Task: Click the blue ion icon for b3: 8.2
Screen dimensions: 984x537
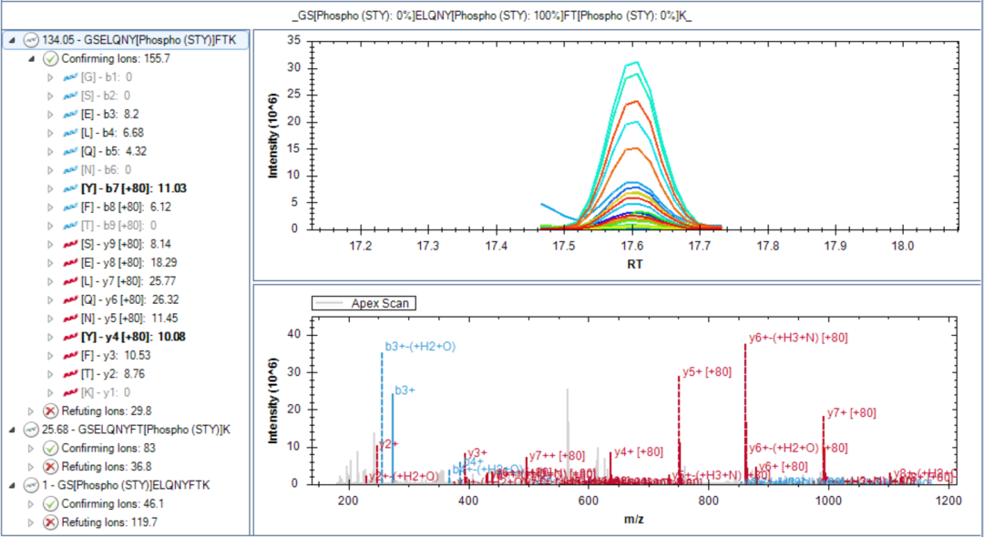Action: (70, 115)
